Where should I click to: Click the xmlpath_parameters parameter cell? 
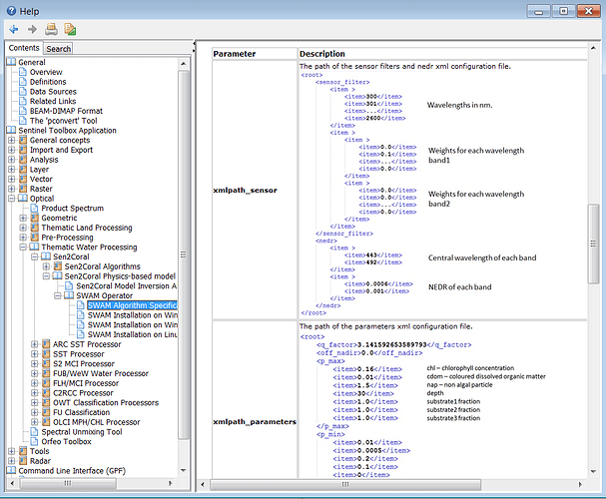point(255,400)
